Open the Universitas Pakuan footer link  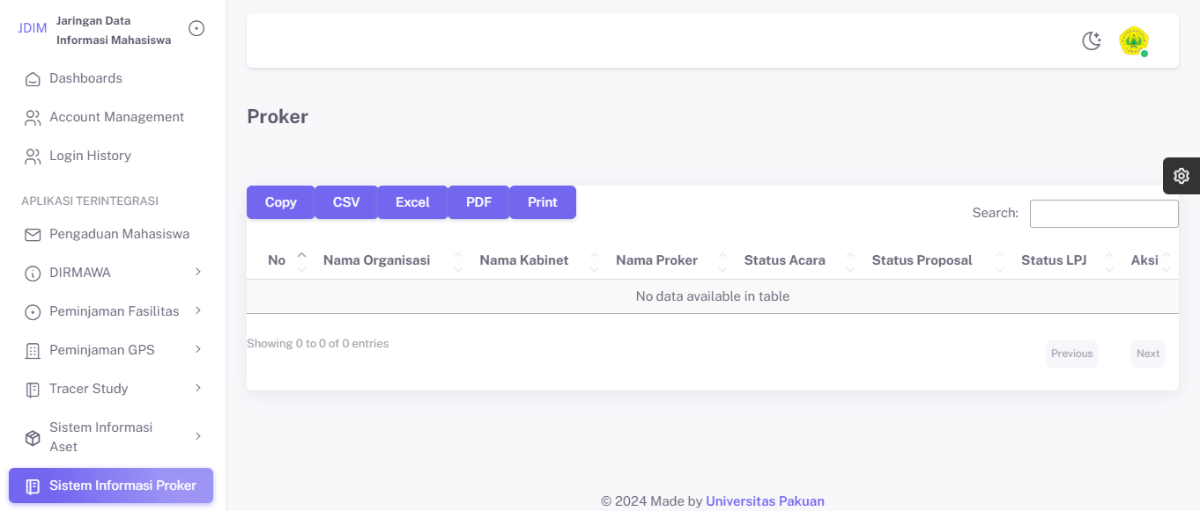click(765, 501)
